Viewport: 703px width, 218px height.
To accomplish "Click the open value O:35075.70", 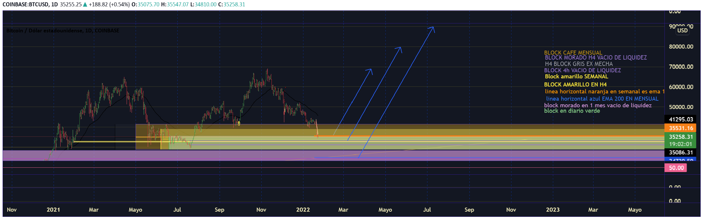I will click(145, 5).
